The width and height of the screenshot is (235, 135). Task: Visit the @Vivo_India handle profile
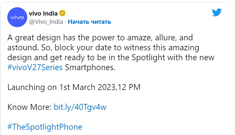coord(46,22)
